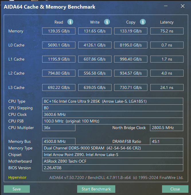The width and height of the screenshot is (191, 195).
Task: Minimize the AIDA64 benchmark window
Action: (166, 6)
